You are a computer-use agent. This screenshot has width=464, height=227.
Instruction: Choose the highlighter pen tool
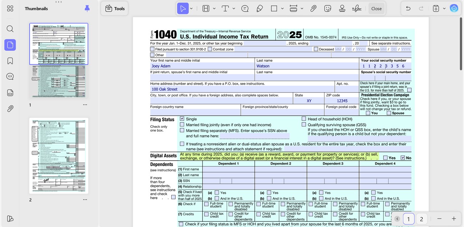click(259, 9)
